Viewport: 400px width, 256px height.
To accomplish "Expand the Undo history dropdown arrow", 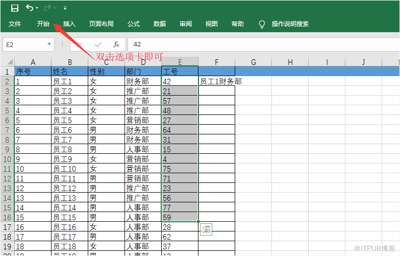I will point(37,8).
